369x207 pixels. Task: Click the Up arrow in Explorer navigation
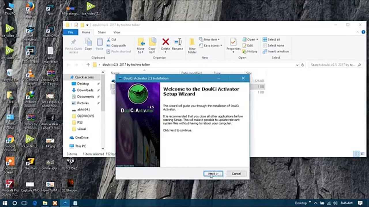point(88,65)
